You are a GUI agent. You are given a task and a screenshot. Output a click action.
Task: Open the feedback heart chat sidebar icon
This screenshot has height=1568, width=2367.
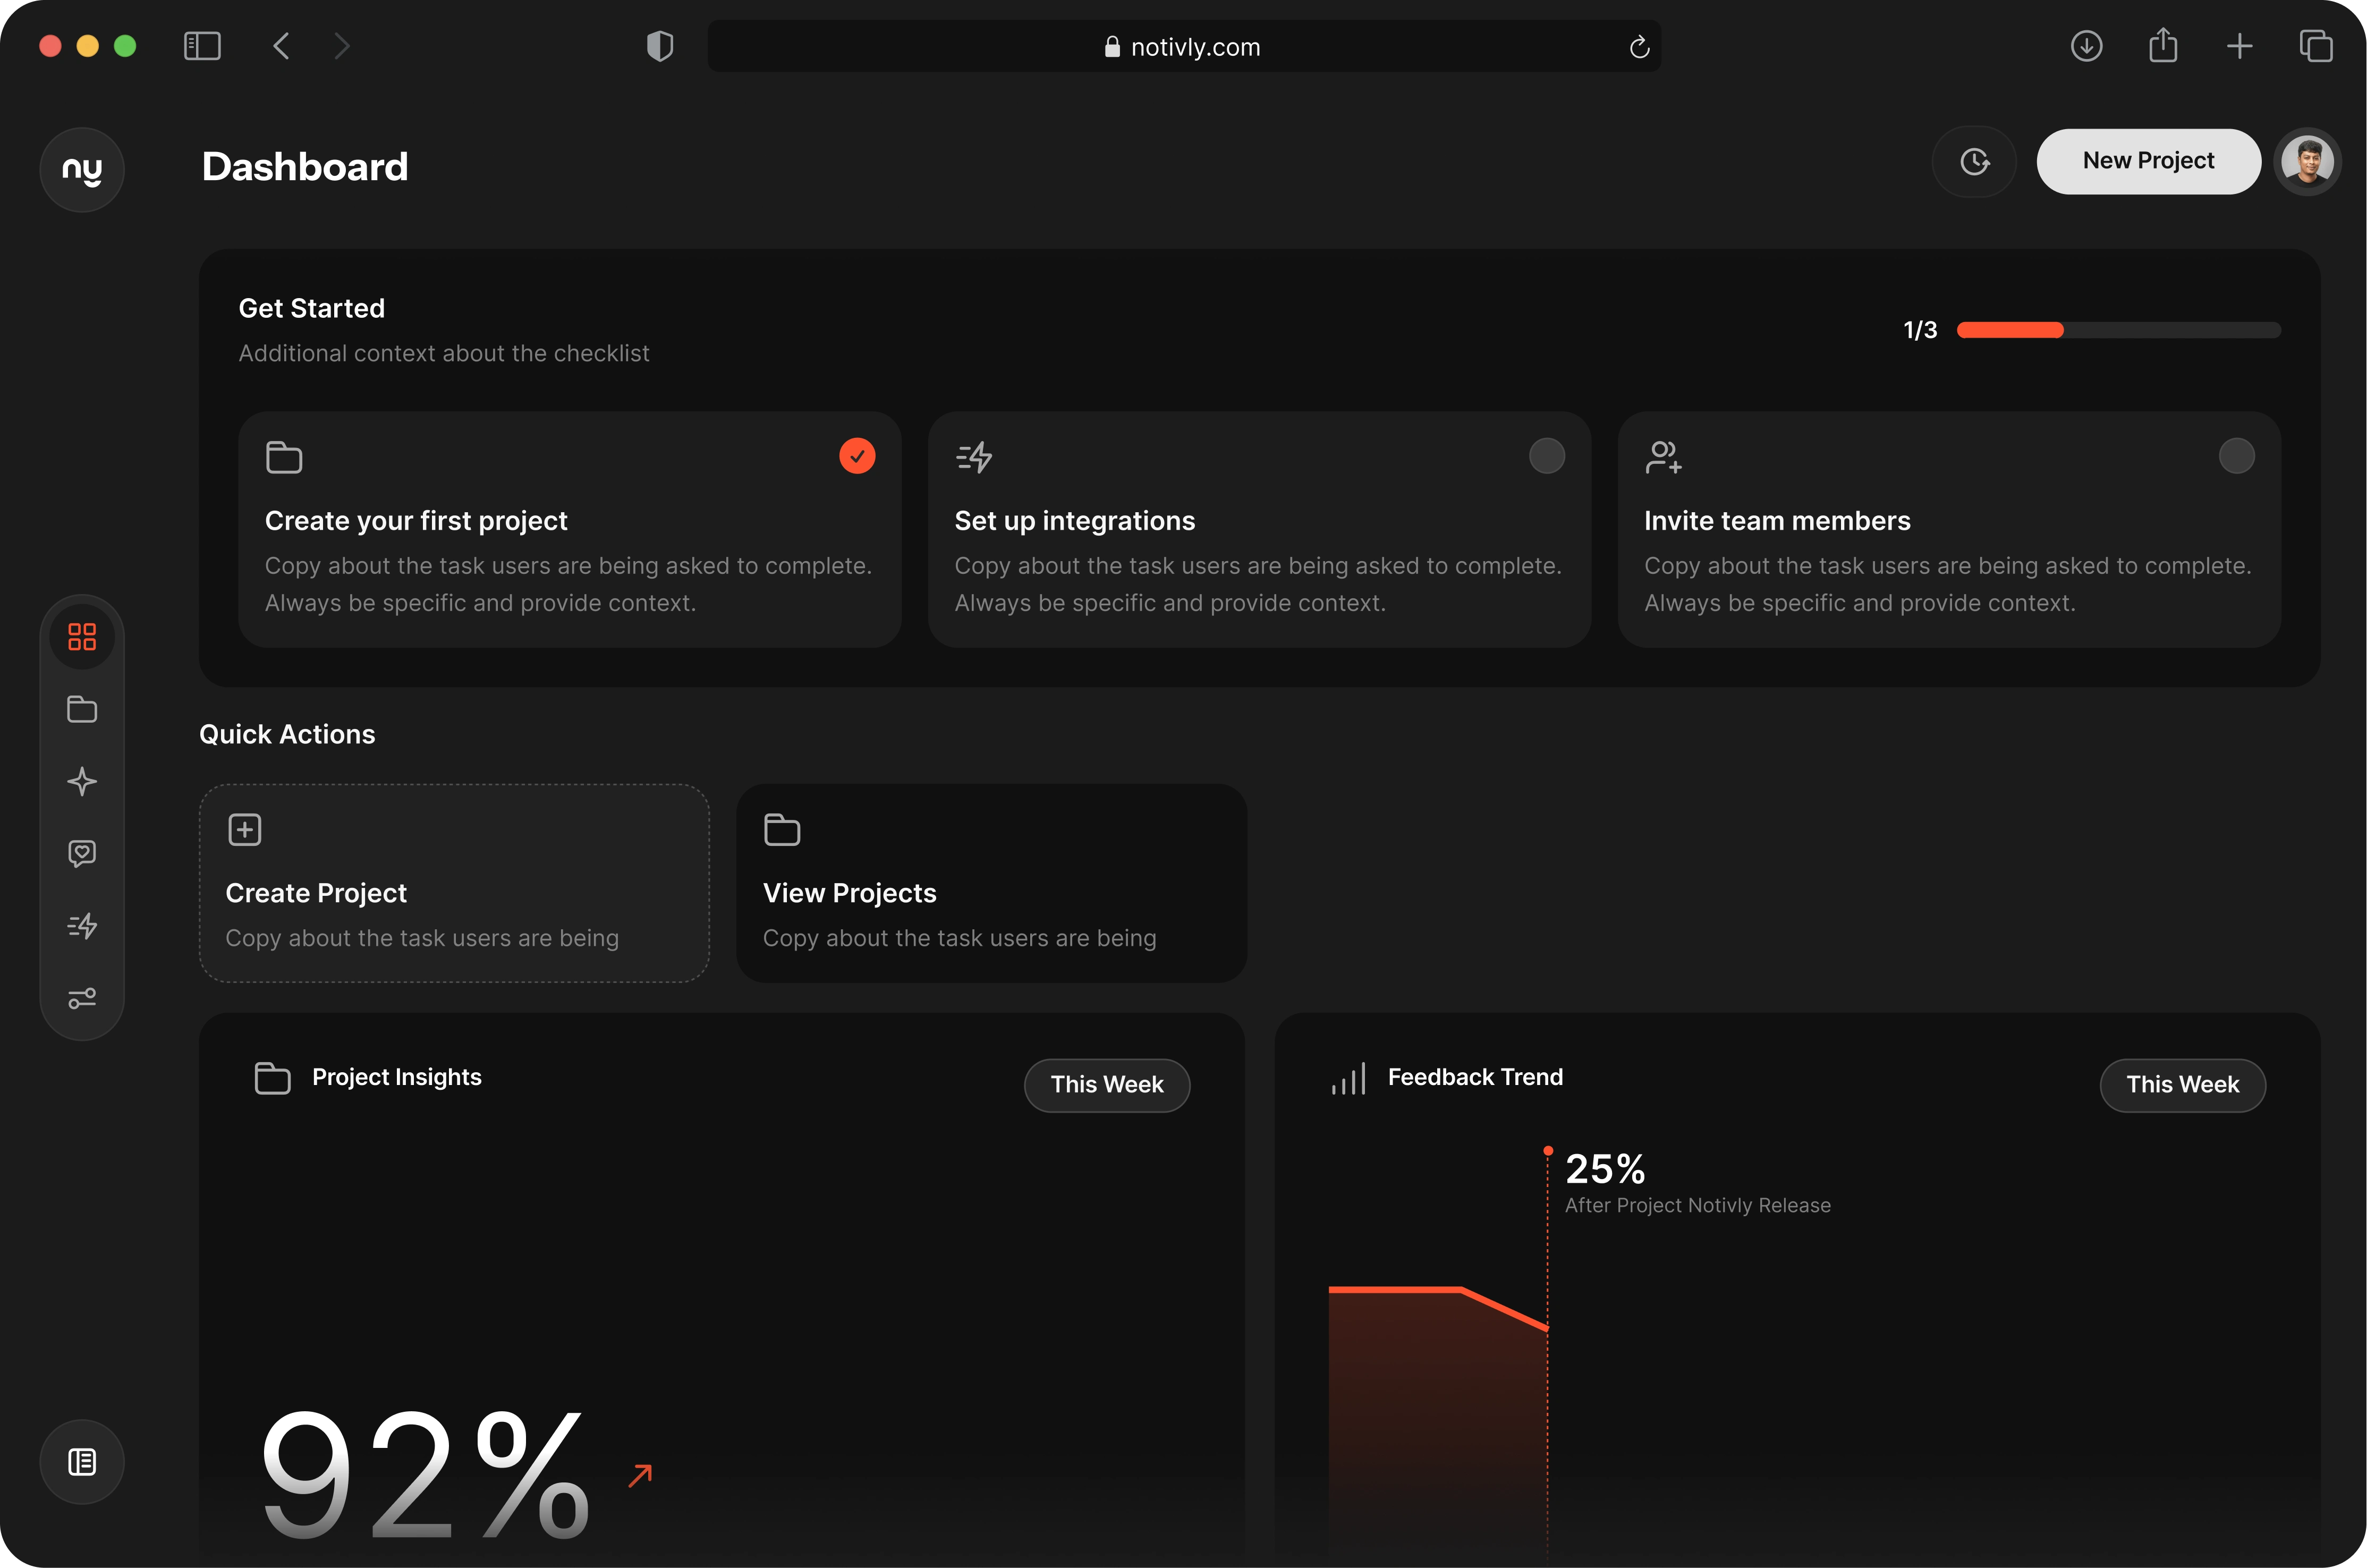pos(82,853)
